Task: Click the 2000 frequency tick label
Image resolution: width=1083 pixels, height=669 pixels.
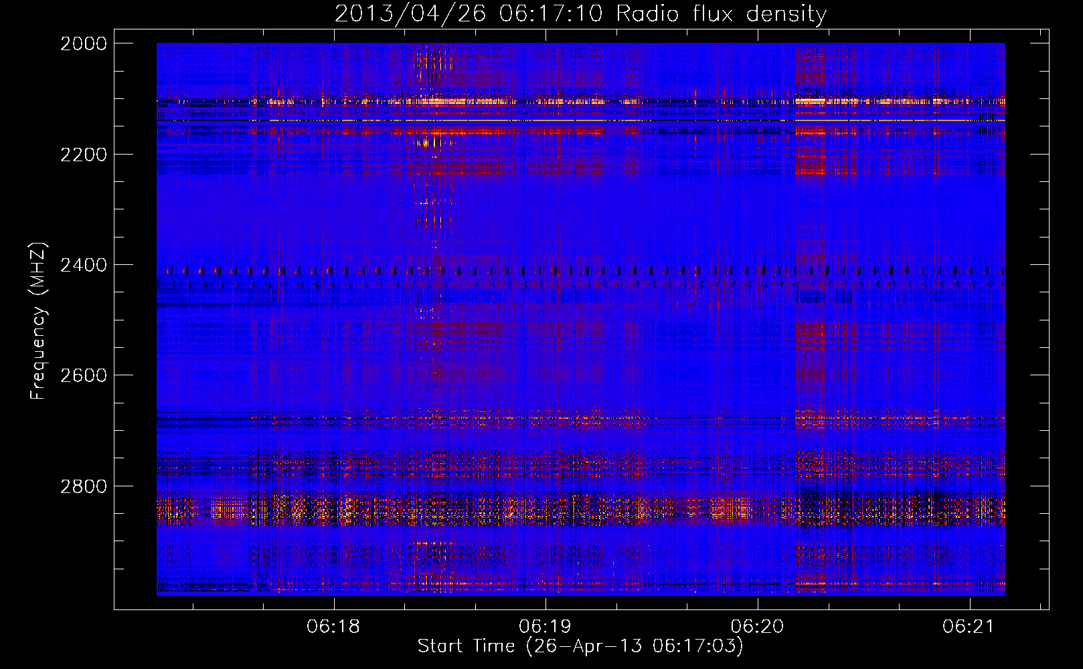Action: coord(84,43)
